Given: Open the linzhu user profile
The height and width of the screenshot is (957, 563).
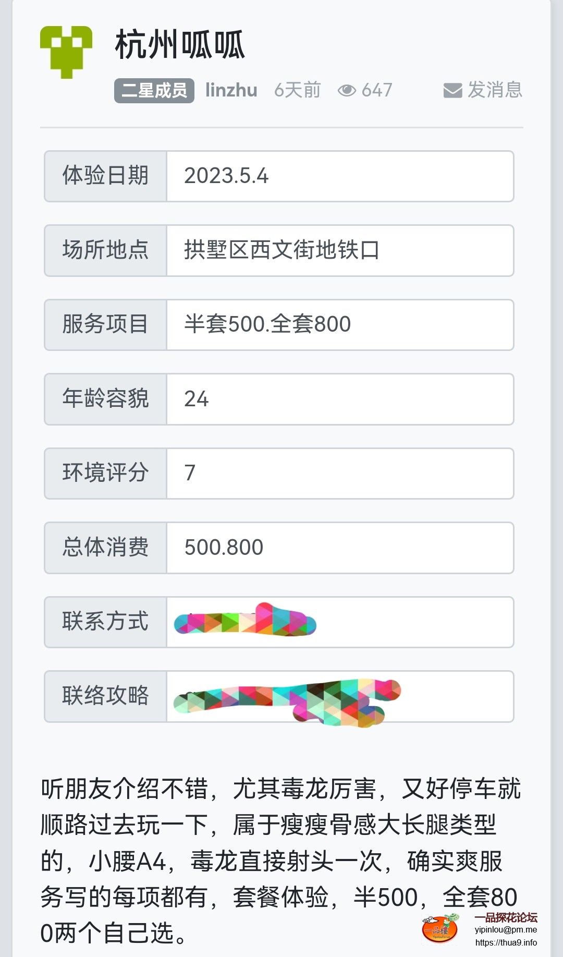Looking at the screenshot, I should tap(231, 90).
